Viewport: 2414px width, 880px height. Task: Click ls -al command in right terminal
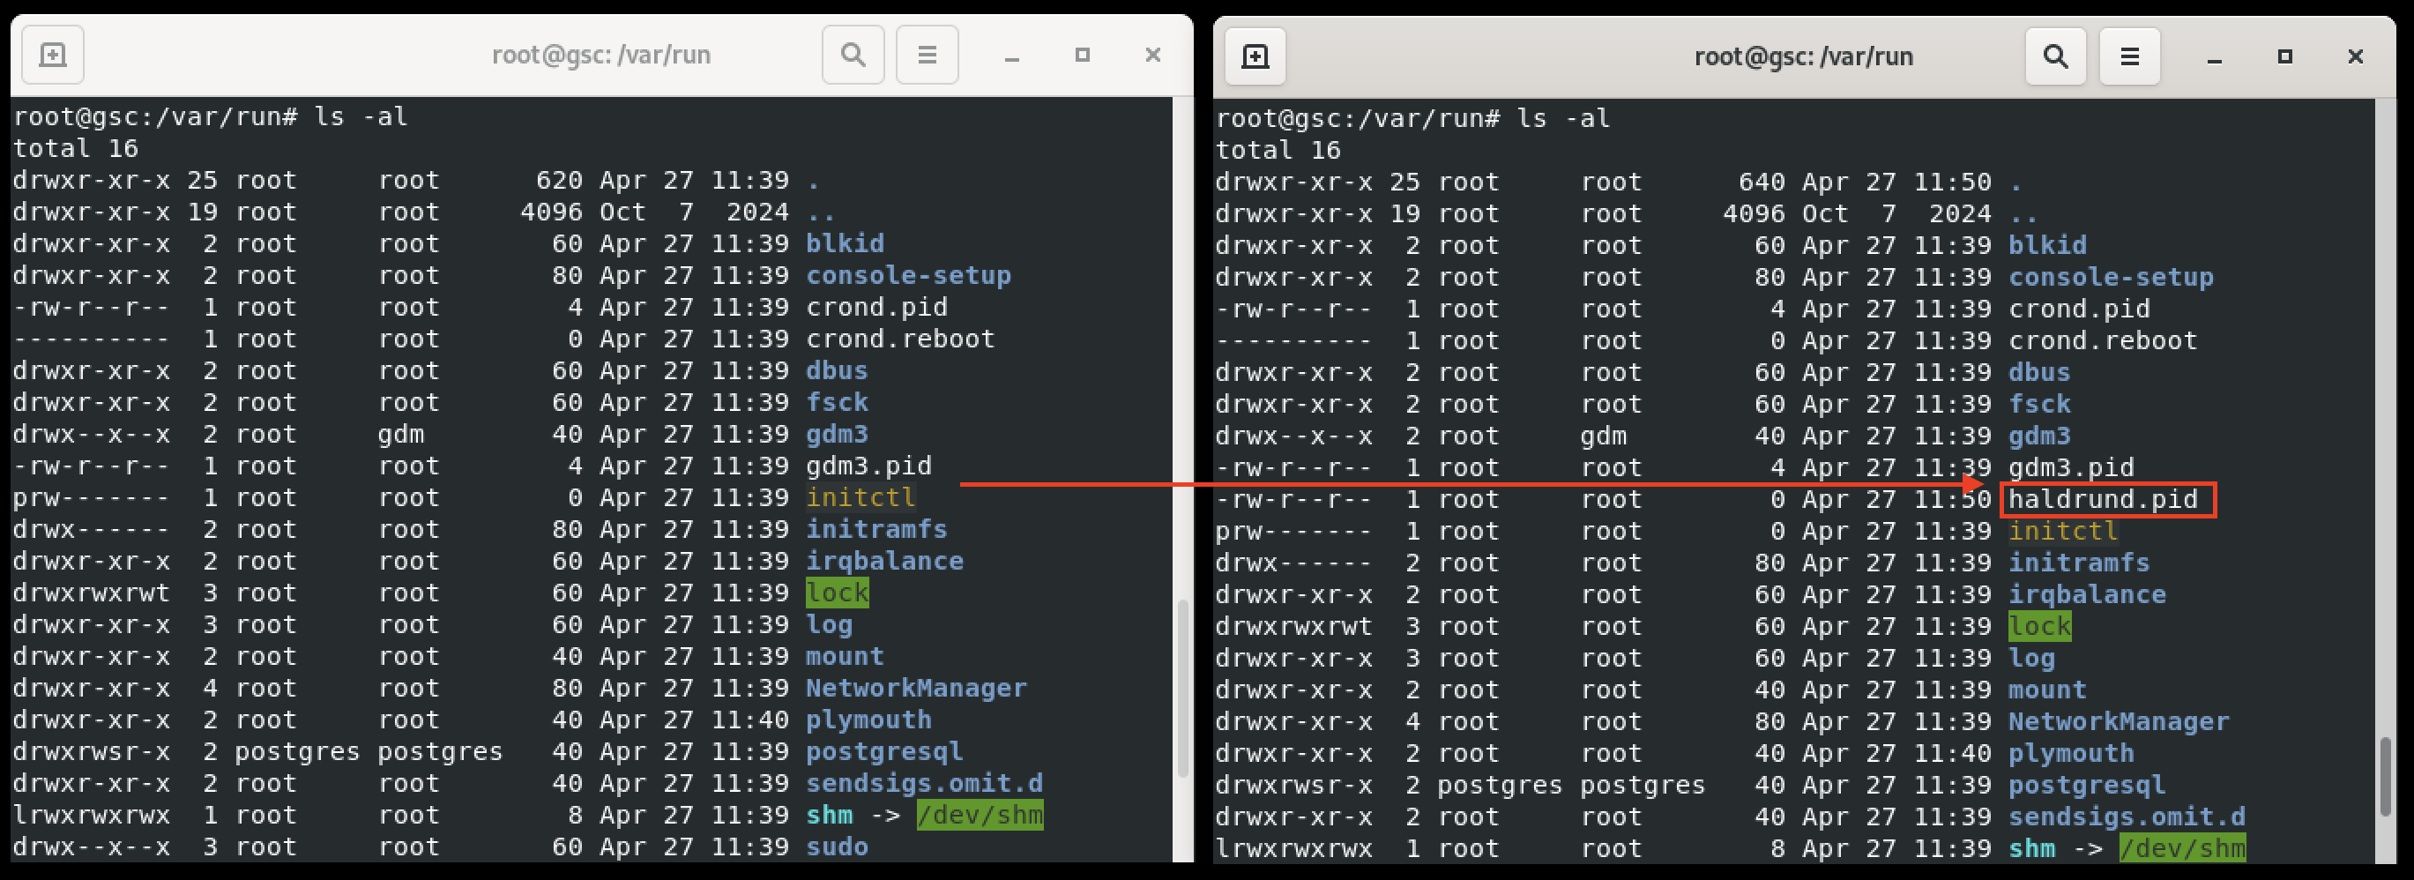pos(1563,119)
